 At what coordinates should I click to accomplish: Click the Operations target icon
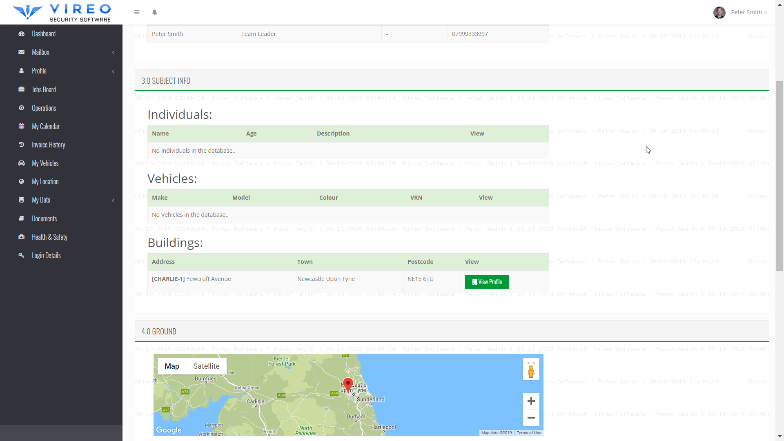[21, 108]
